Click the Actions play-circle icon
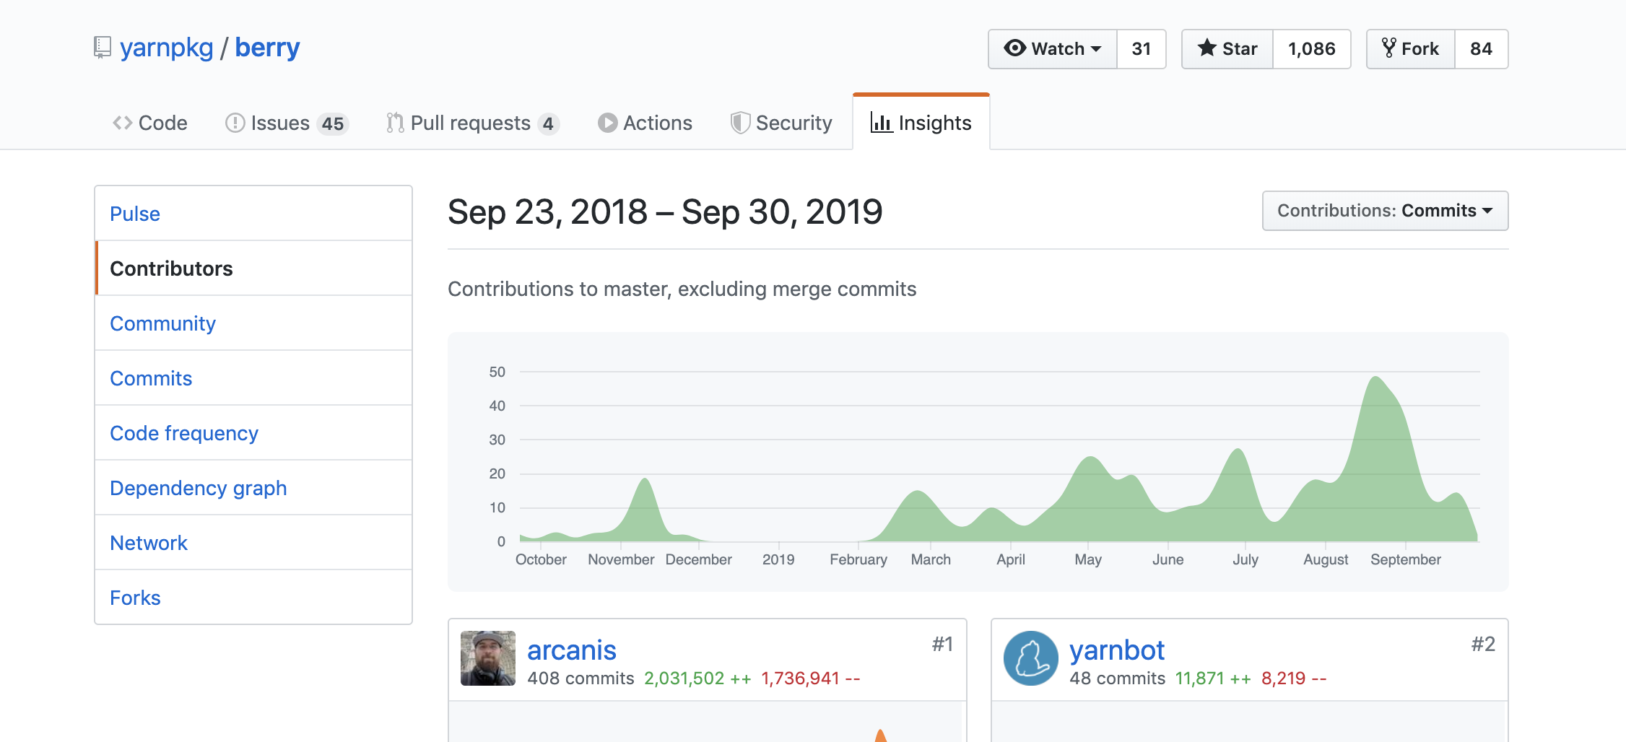1626x742 pixels. pos(607,123)
